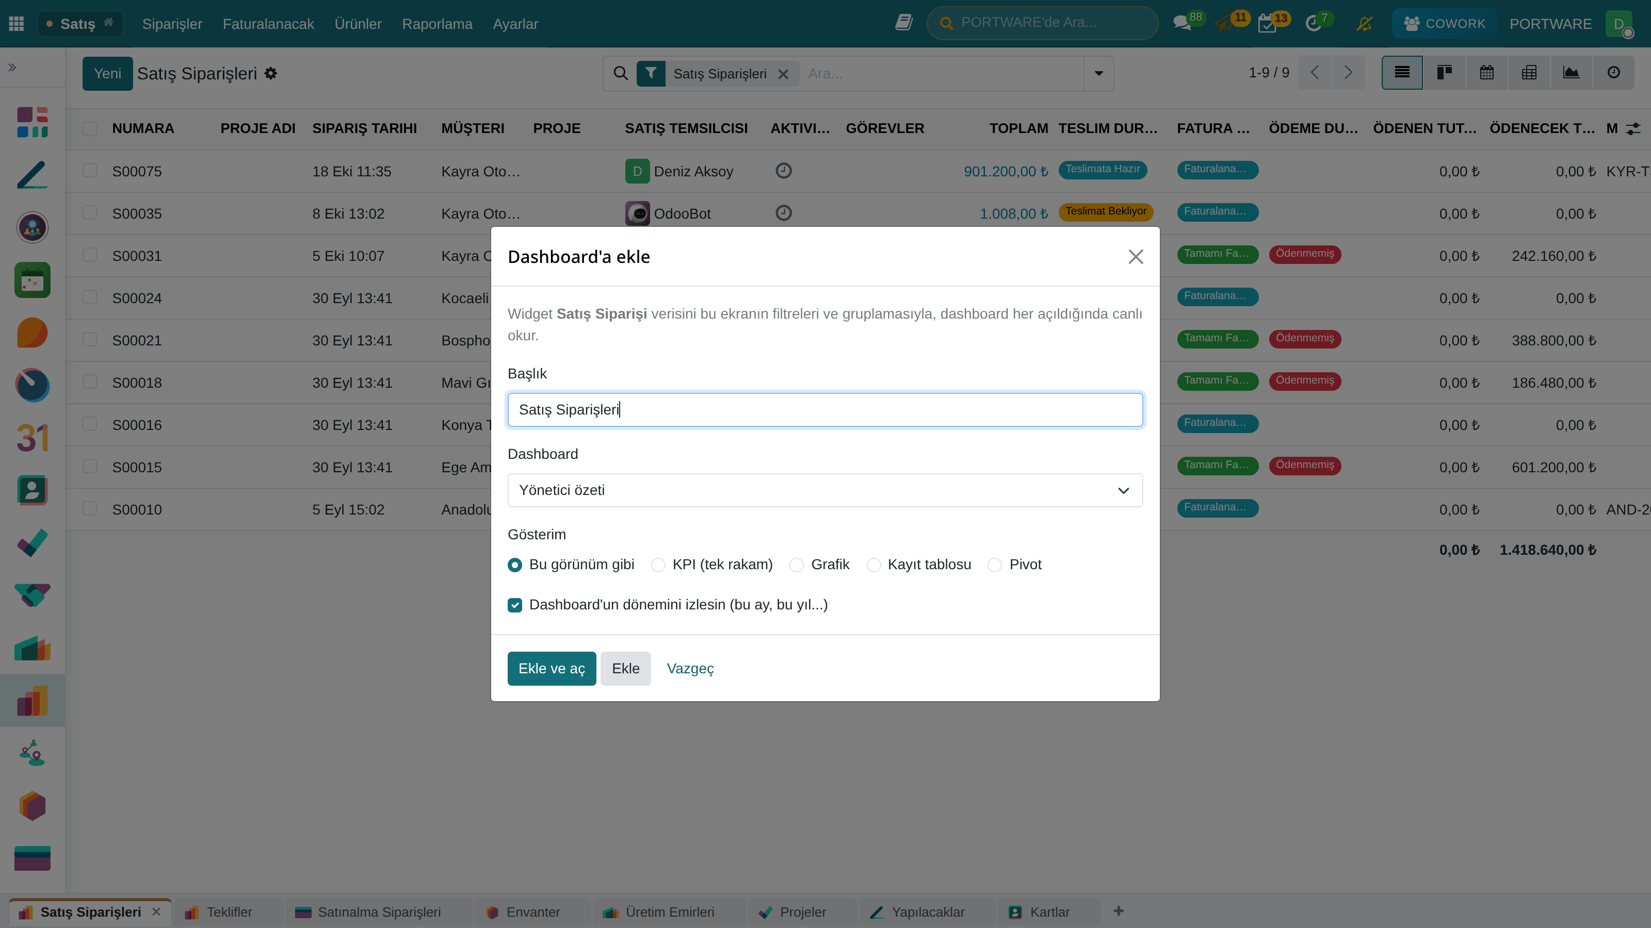Switch to activity view clock icon
1651x928 pixels.
pos(1614,73)
